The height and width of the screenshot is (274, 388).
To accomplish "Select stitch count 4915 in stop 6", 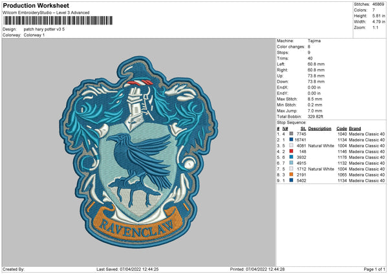I will click(x=301, y=163).
